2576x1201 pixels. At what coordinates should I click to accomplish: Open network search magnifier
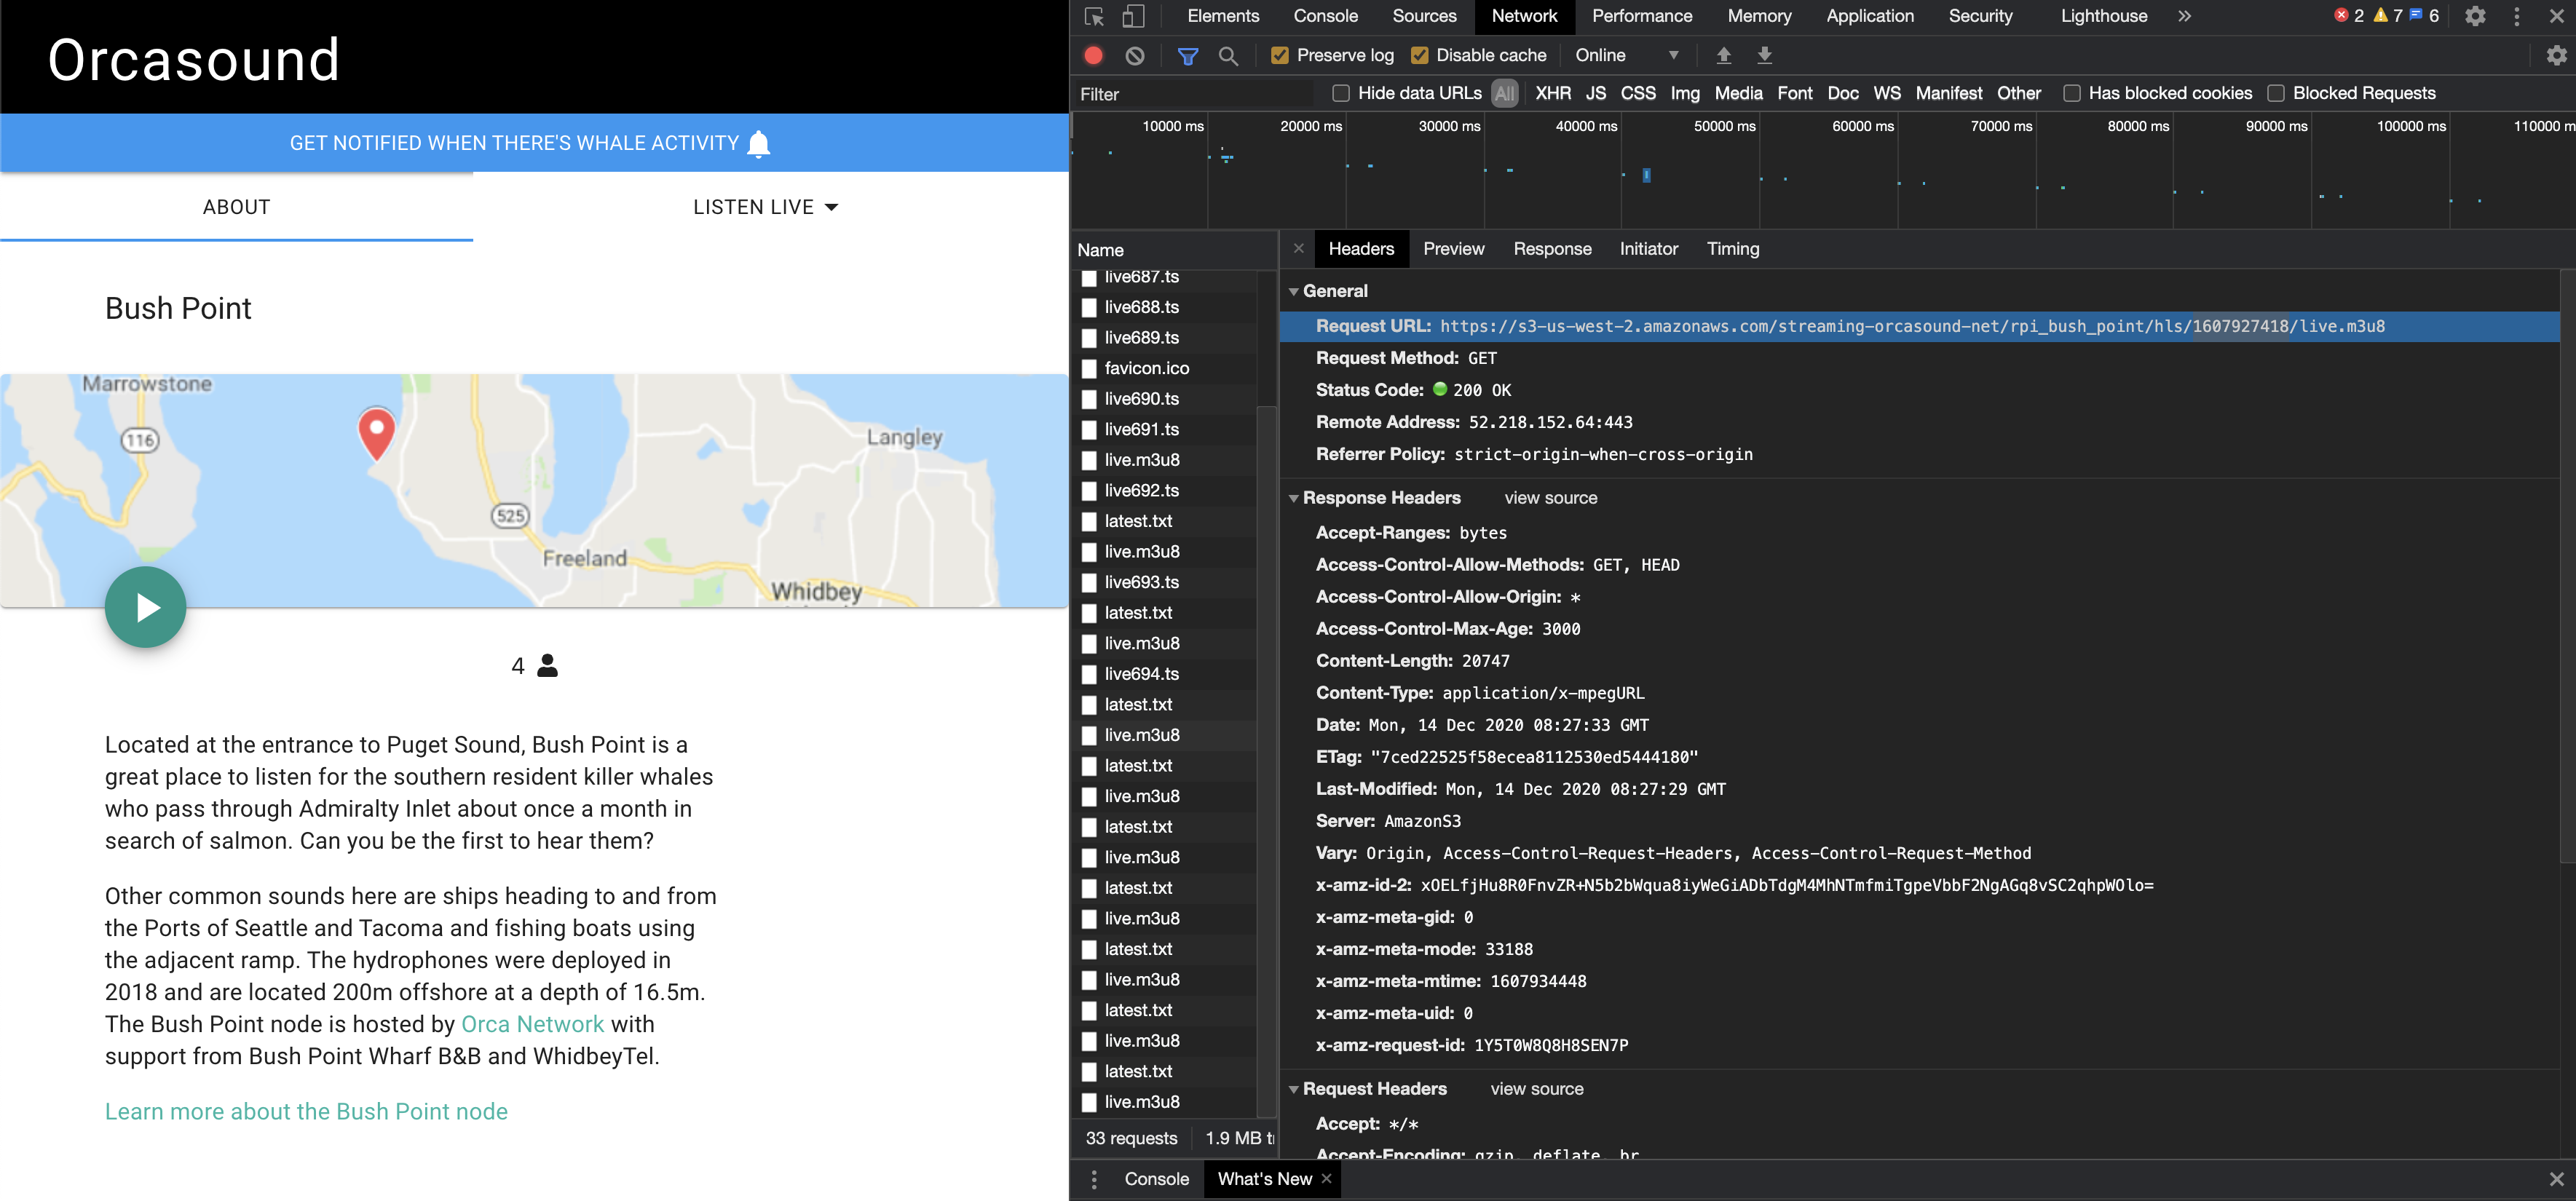pyautogui.click(x=1228, y=56)
